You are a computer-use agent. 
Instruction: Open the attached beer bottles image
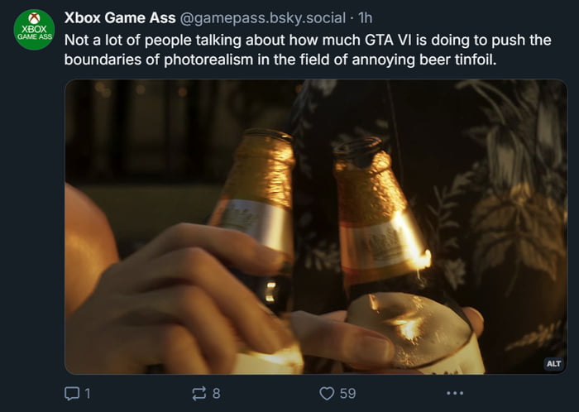click(x=316, y=226)
